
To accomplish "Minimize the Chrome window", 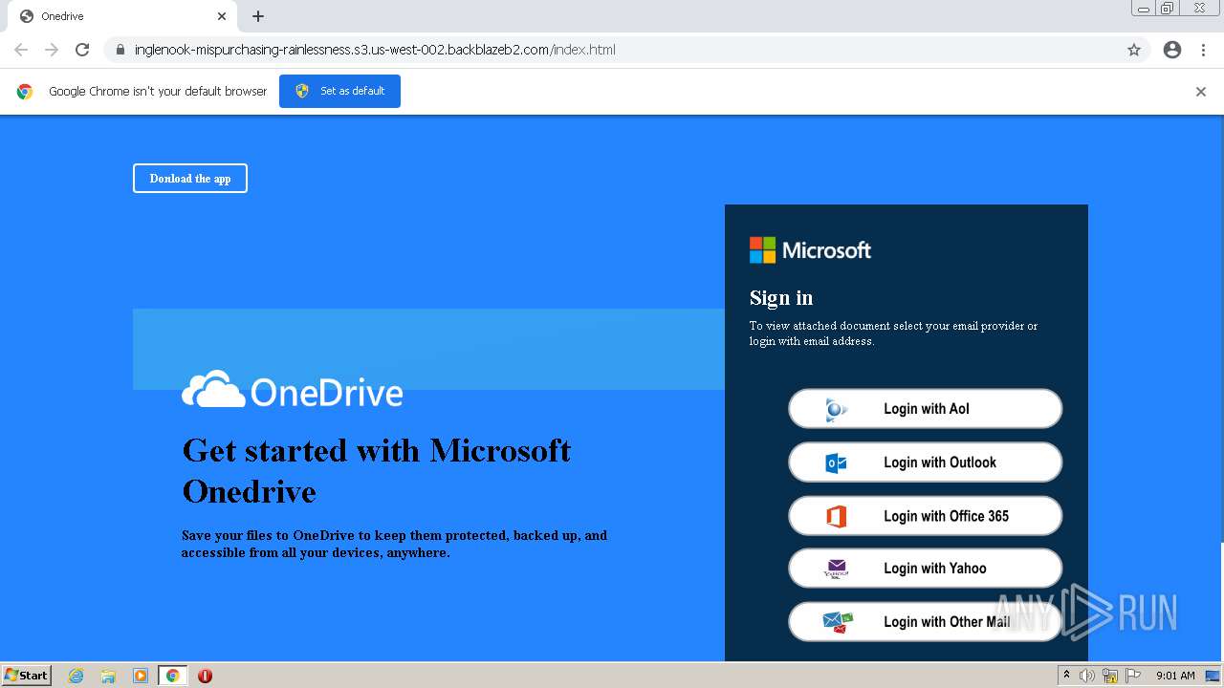I will pyautogui.click(x=1144, y=9).
